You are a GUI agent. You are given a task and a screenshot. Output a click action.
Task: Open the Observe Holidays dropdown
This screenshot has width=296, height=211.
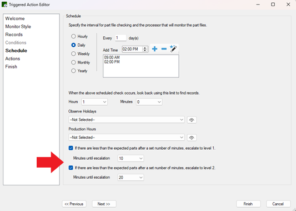click(x=127, y=120)
